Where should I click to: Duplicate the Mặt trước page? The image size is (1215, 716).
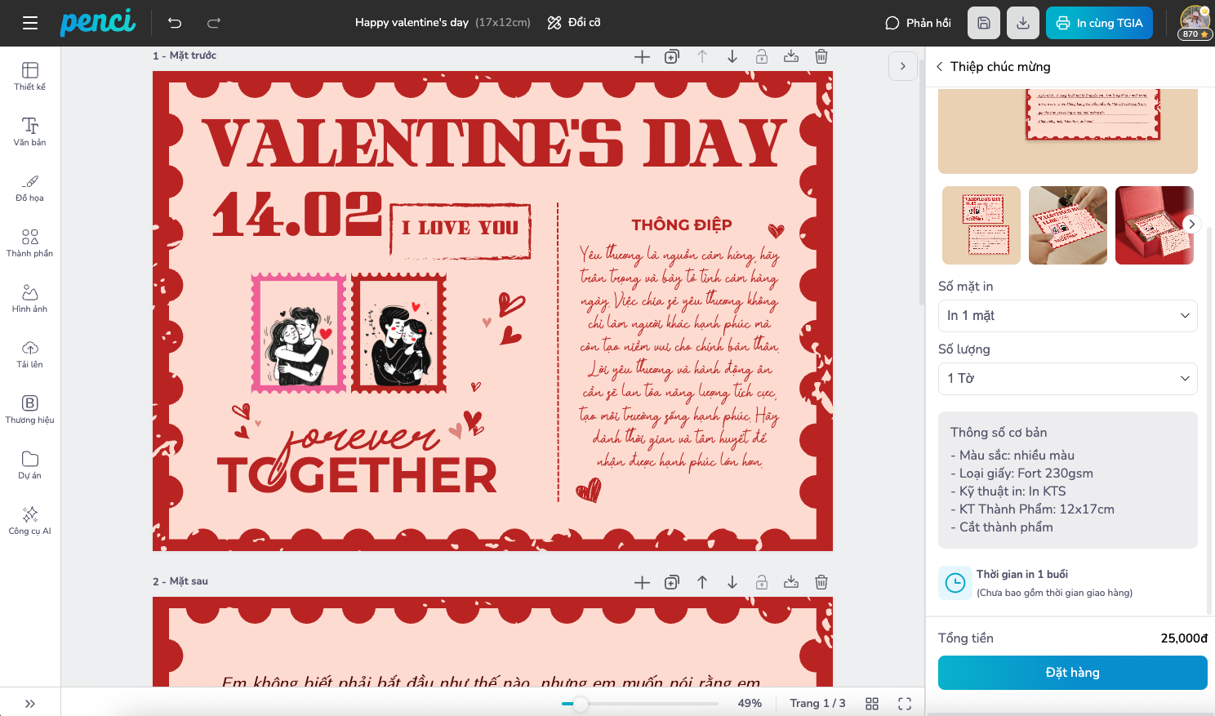pos(672,56)
